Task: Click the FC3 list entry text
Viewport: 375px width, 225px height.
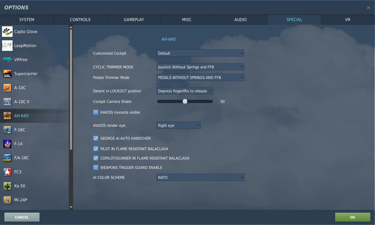Action: coord(18,172)
